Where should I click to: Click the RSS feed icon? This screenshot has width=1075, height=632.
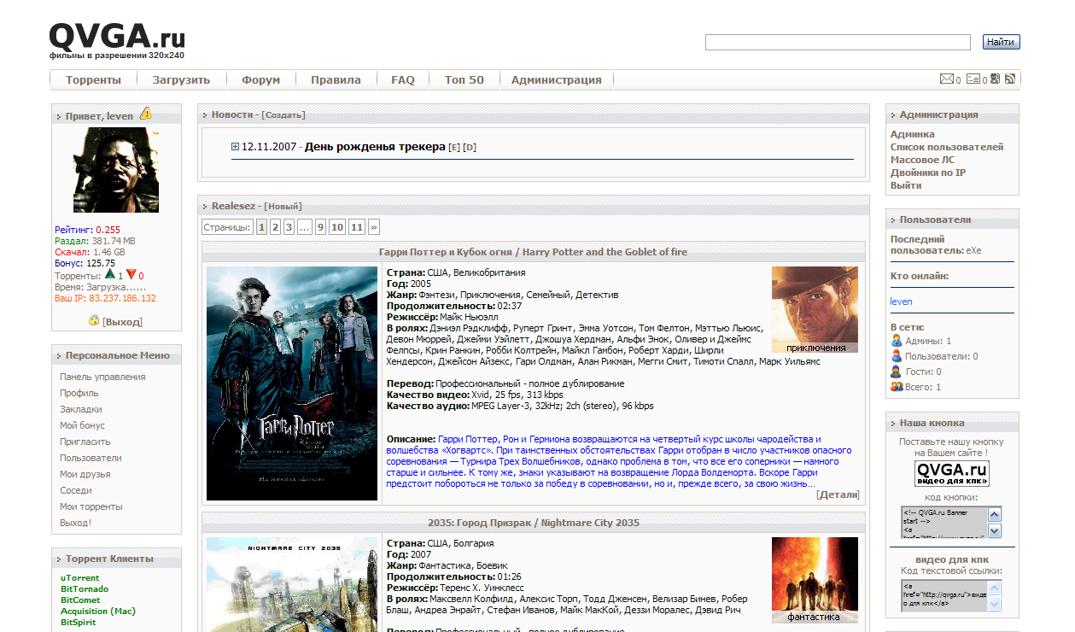(1009, 79)
